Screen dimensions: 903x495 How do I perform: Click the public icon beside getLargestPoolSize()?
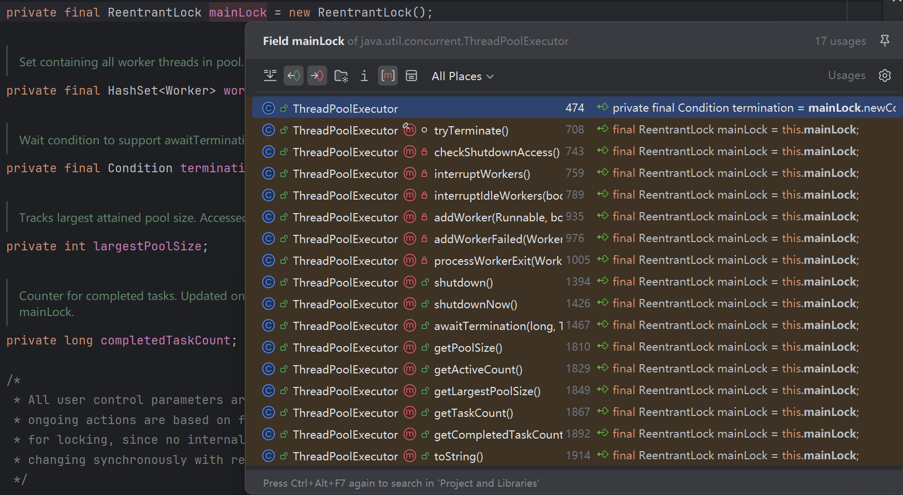425,391
